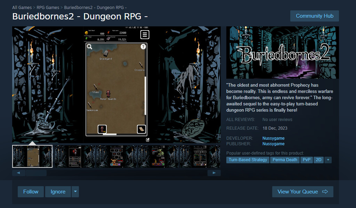This screenshot has height=208, width=356.
Task: Select the second screenshot thumbnail with red character
Action: pyautogui.click(x=75, y=156)
